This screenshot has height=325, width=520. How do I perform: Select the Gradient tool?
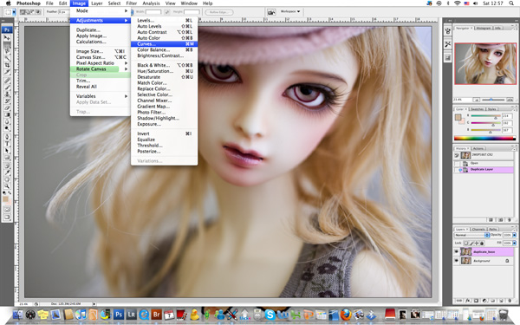pyautogui.click(x=7, y=114)
